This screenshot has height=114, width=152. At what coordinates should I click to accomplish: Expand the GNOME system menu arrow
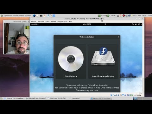pos(142,24)
